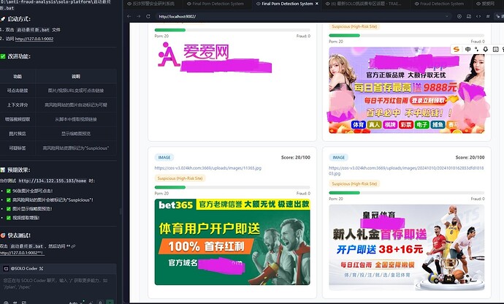The height and width of the screenshot is (304, 504).
Task: Toggle punctuation mode in IME bar
Action: tap(477, 49)
